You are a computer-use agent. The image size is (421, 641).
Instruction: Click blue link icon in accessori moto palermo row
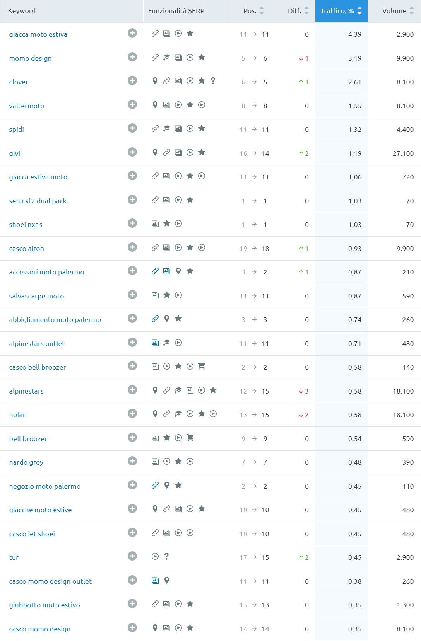tap(155, 271)
